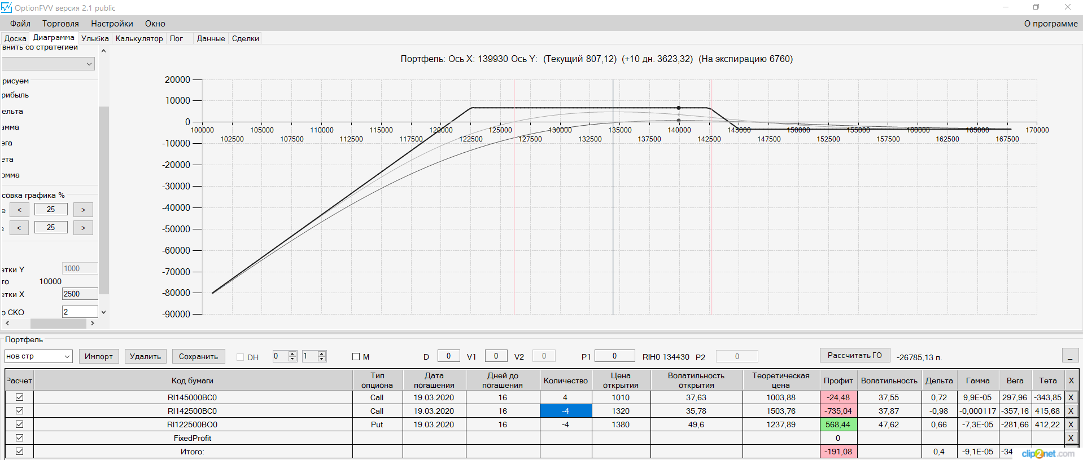Image resolution: width=1083 pixels, height=460 pixels.
Task: Click the Количество column header
Action: (566, 381)
